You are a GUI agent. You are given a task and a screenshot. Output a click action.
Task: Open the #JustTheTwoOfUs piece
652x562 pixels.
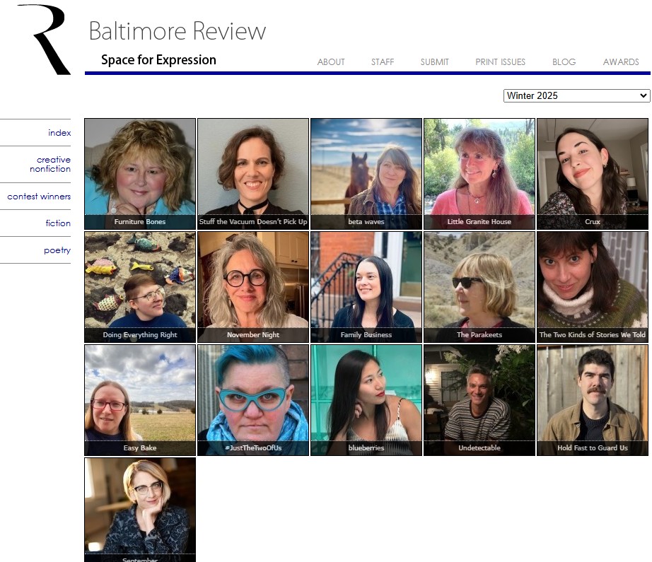(x=253, y=400)
